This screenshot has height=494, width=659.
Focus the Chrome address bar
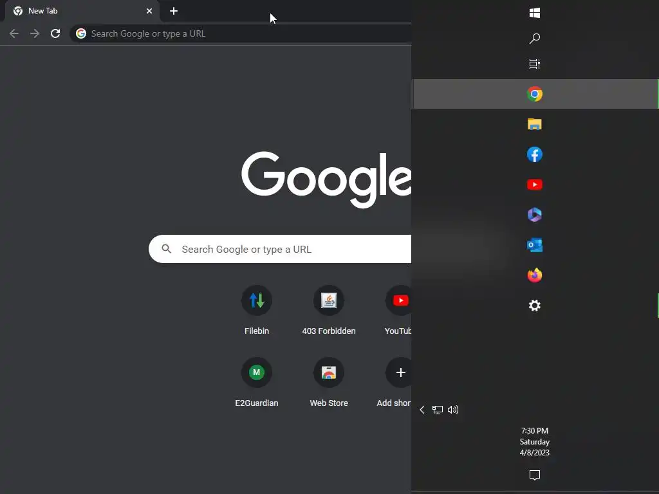coord(241,33)
